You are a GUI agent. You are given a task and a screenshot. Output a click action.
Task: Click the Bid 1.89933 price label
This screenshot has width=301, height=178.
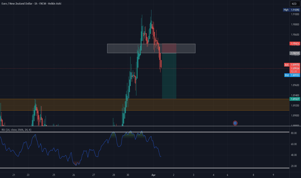pos(292,75)
